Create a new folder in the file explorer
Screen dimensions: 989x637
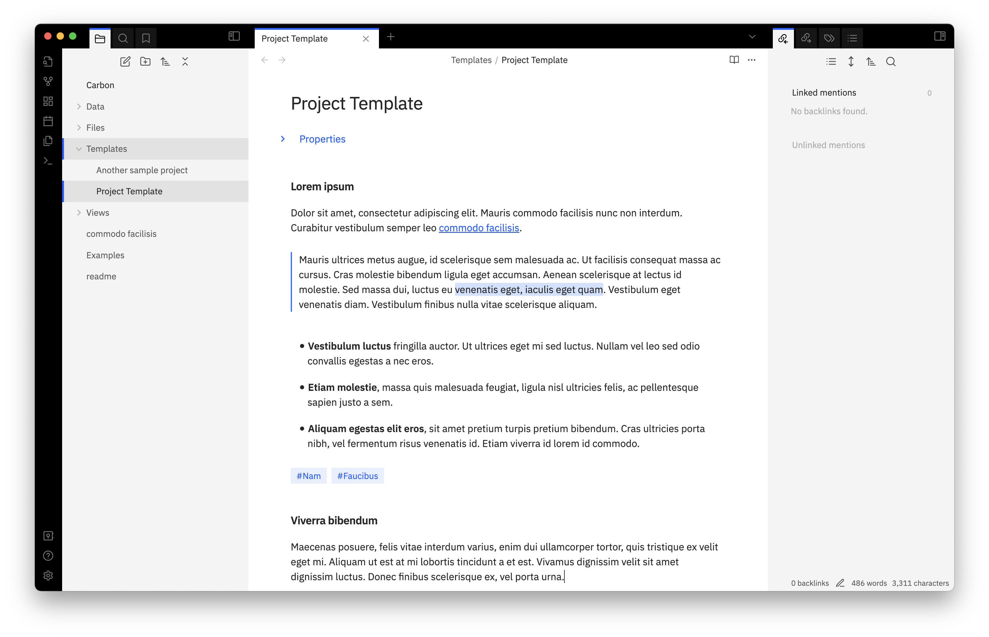(x=145, y=61)
